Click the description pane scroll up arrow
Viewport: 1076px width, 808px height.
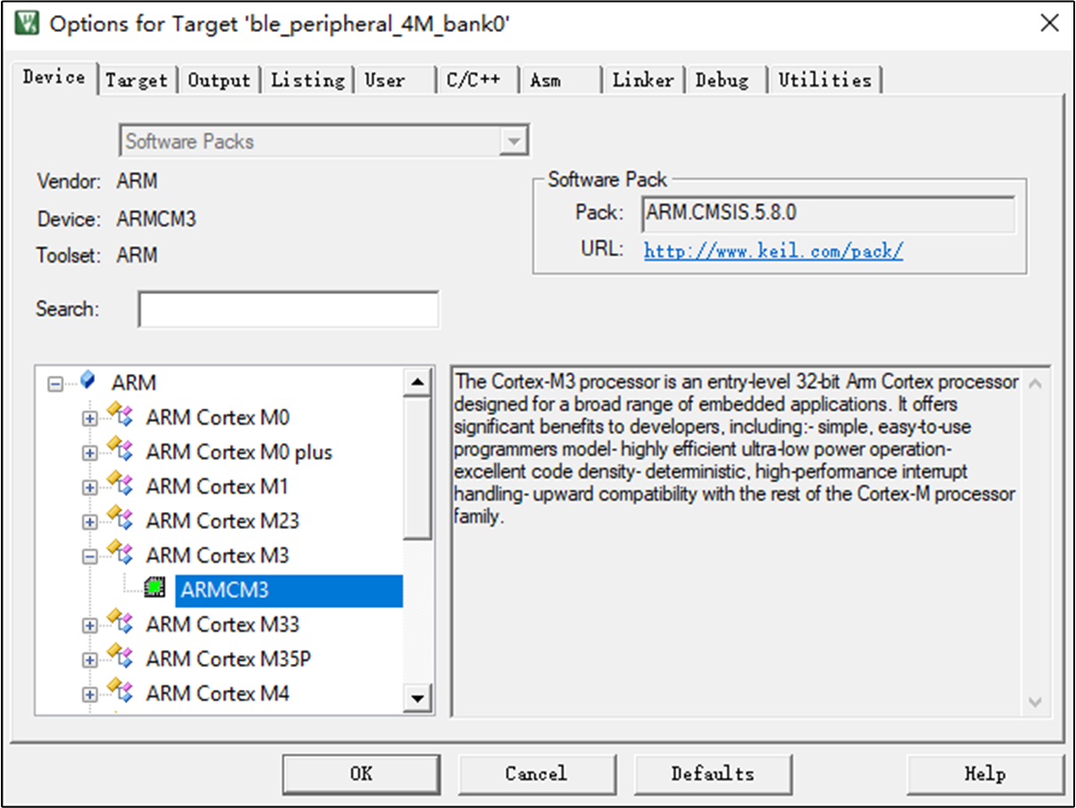1034,383
